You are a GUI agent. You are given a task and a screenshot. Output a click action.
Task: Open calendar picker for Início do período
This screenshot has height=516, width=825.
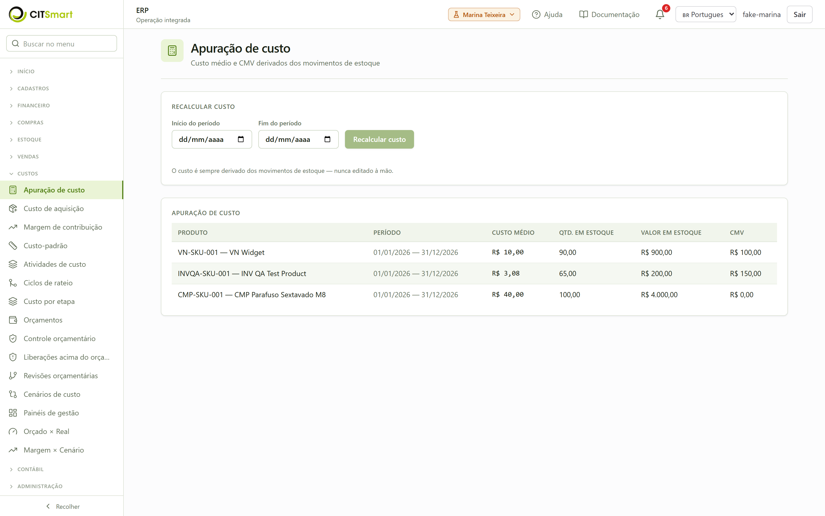coord(241,139)
